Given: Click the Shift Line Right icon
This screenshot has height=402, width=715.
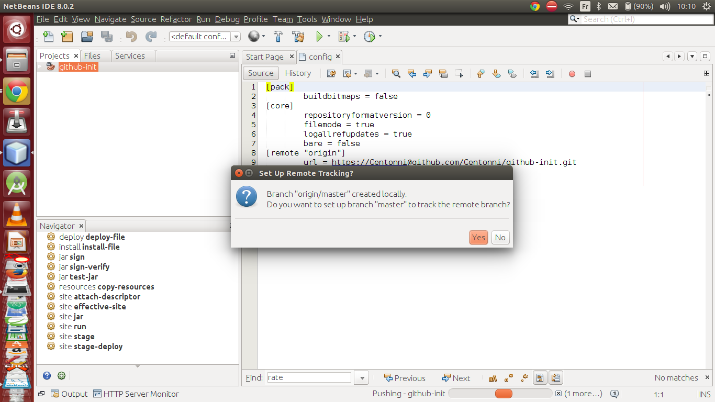Looking at the screenshot, I should click(550, 74).
